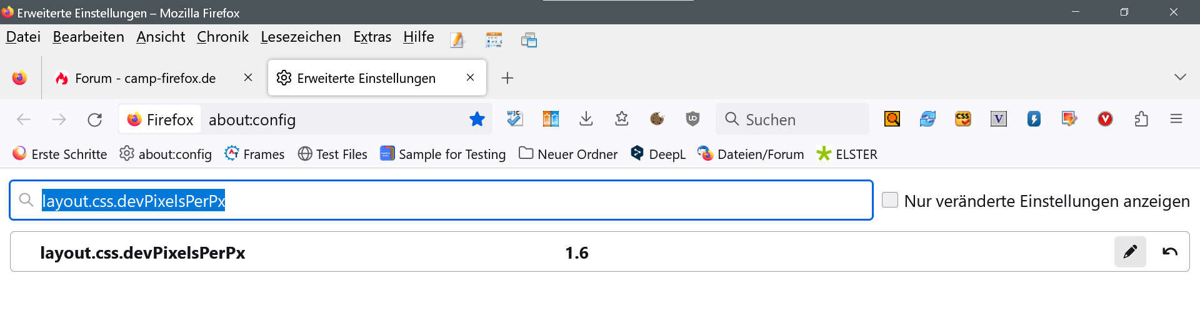The height and width of the screenshot is (316, 1200).
Task: Click the uBlock Origin shield icon
Action: tap(692, 119)
